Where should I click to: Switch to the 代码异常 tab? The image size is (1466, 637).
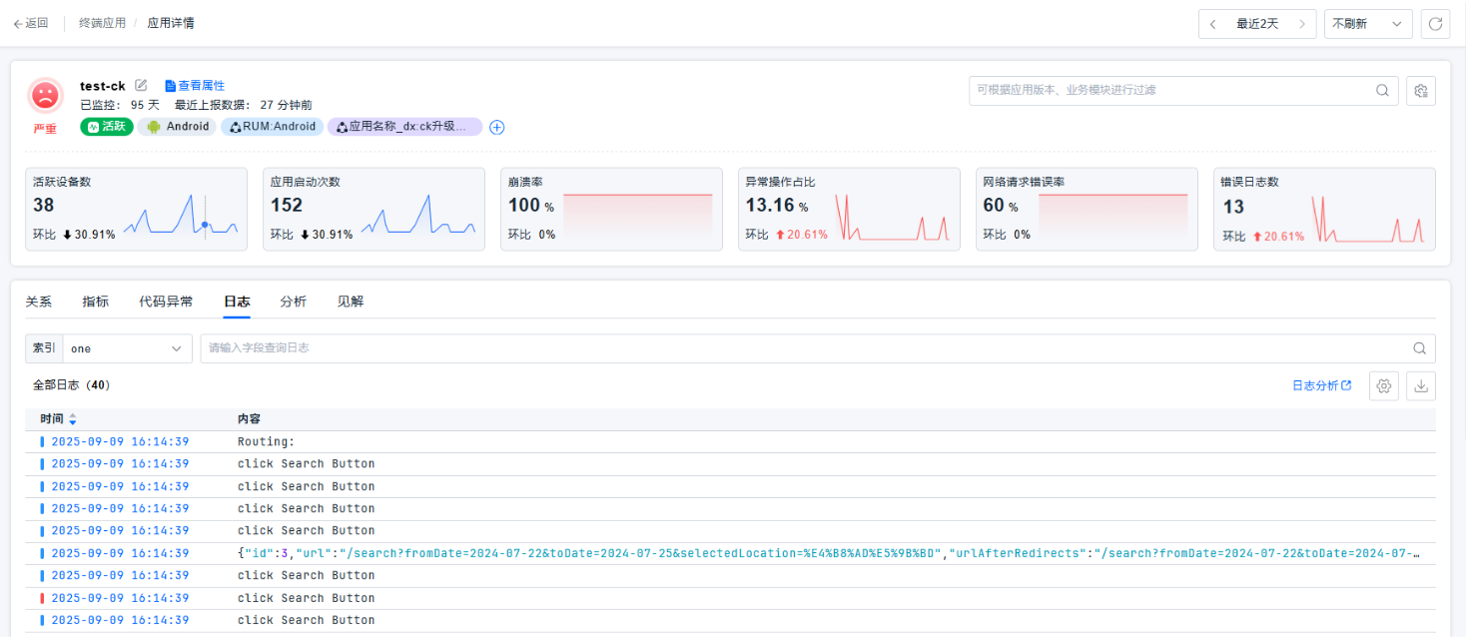(x=166, y=302)
